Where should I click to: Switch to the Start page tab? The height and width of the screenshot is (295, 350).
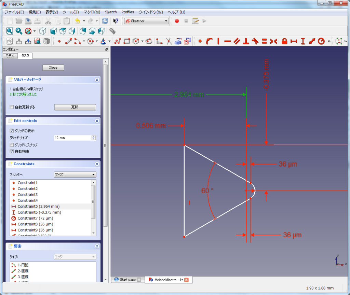[x=127, y=280]
